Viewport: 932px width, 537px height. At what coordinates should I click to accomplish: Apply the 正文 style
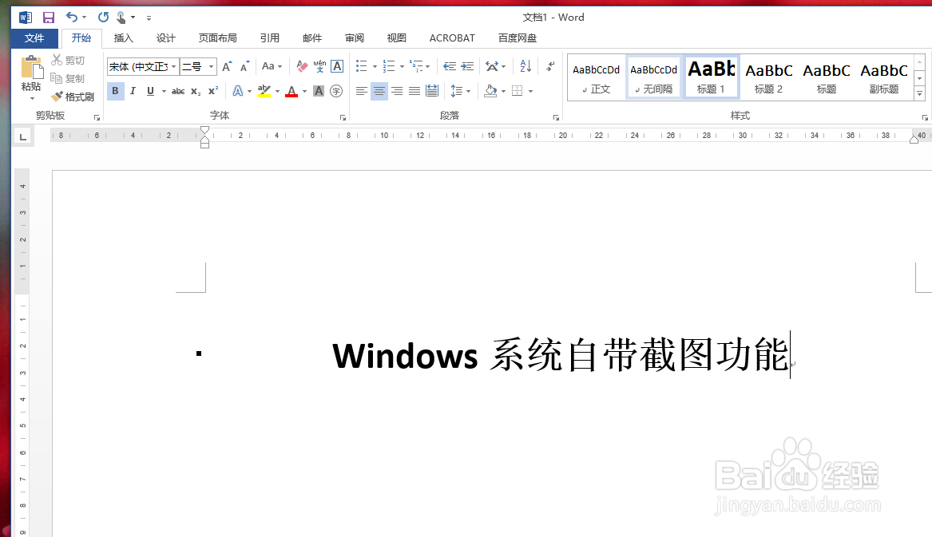coord(596,78)
